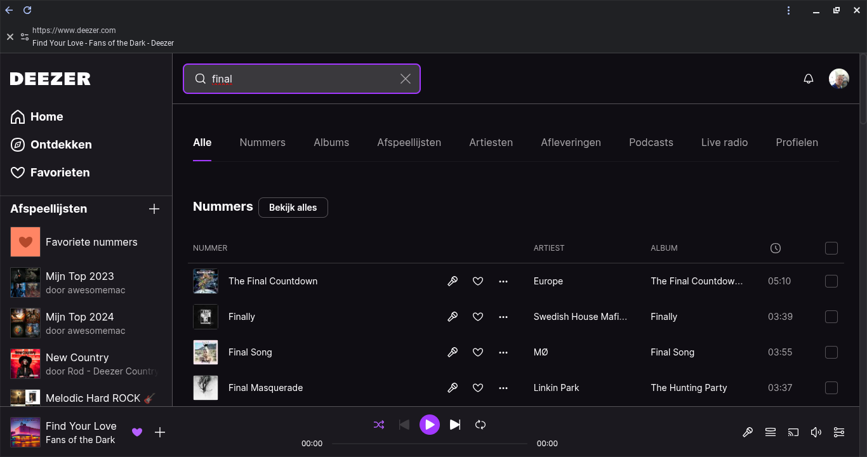Tick the checkbox for The Final Countdown
The width and height of the screenshot is (867, 457).
831,281
